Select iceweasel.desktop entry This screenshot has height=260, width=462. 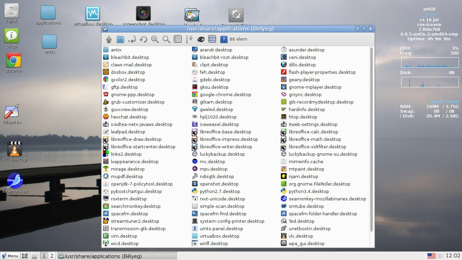click(x=215, y=124)
